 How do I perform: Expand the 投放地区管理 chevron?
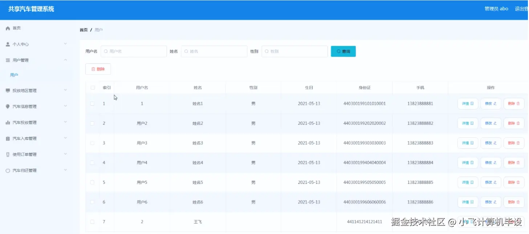coord(65,90)
